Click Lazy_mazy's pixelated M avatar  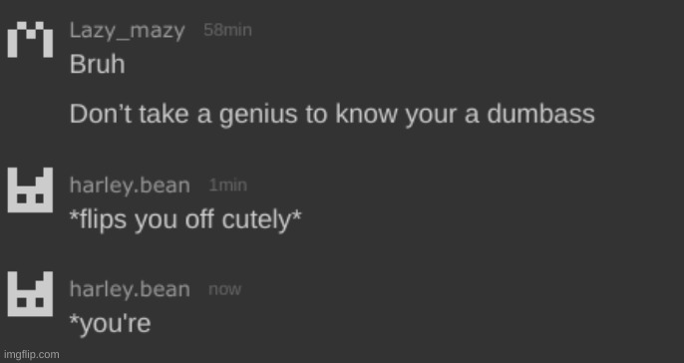click(30, 39)
